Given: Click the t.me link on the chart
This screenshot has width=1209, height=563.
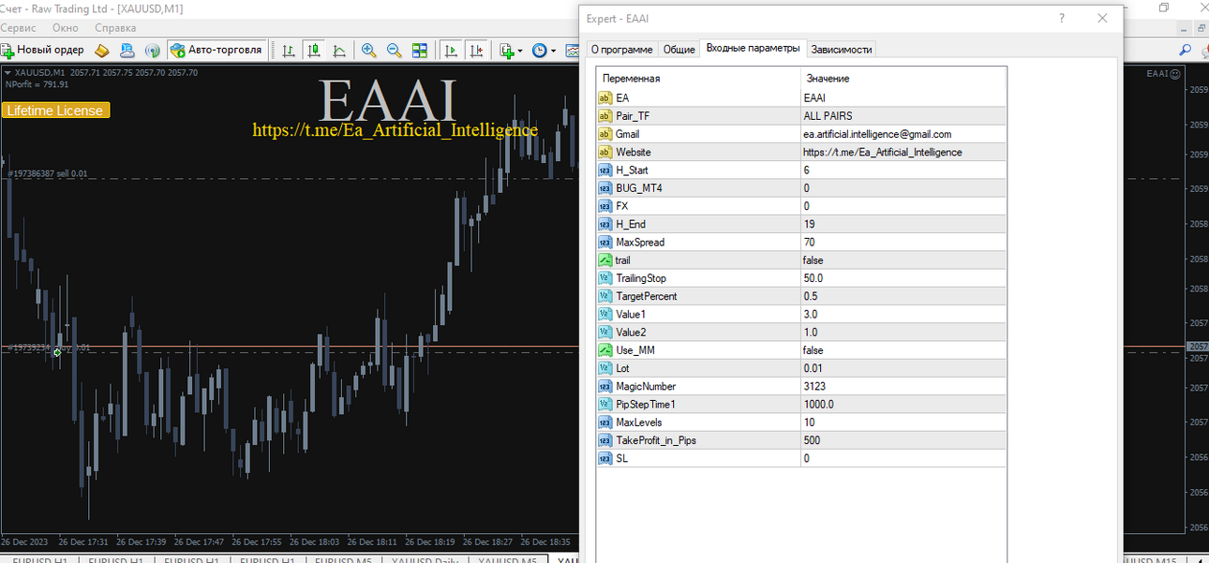Looking at the screenshot, I should [395, 130].
